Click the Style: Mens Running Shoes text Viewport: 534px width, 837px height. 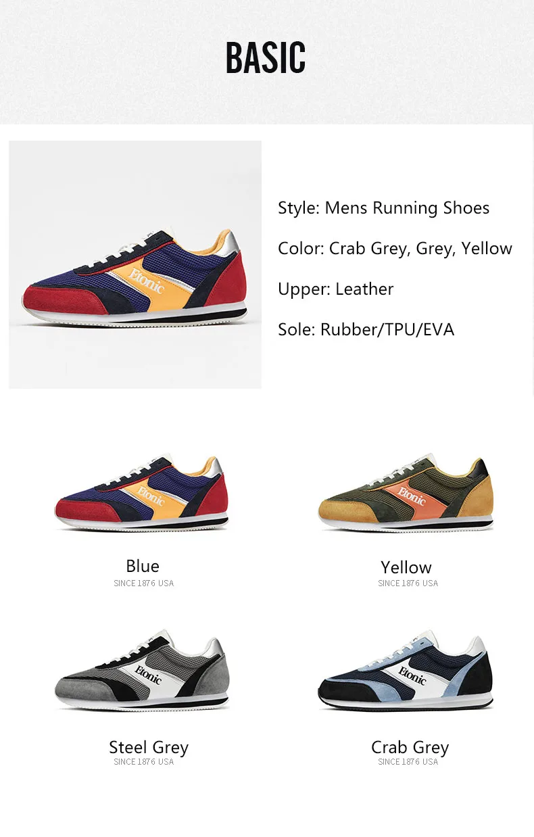pos(384,208)
